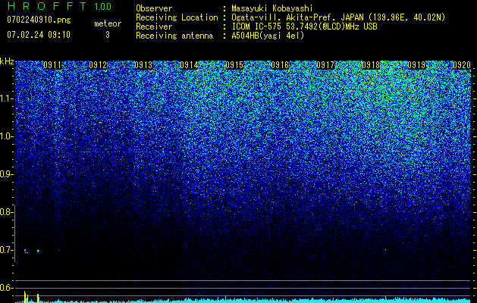Screen dimensions: 477x303
Task: Click the Receiving Location label
Action: (x=177, y=17)
